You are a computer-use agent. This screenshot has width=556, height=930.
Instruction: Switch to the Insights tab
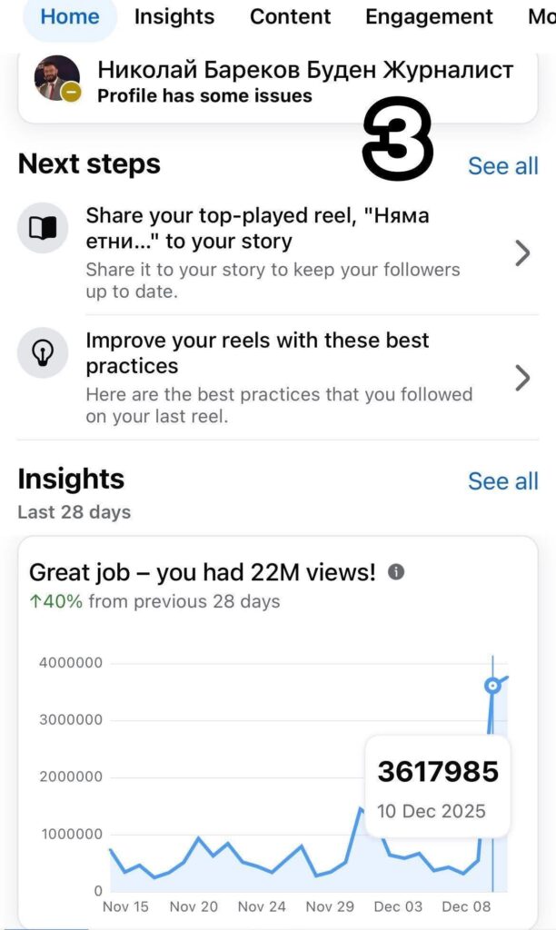tap(174, 16)
